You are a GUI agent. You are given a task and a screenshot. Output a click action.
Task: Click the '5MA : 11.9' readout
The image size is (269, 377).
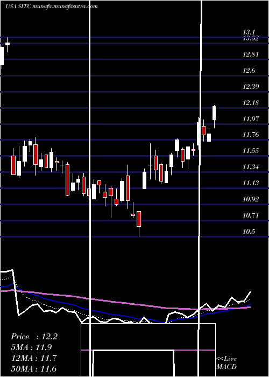[31, 347]
